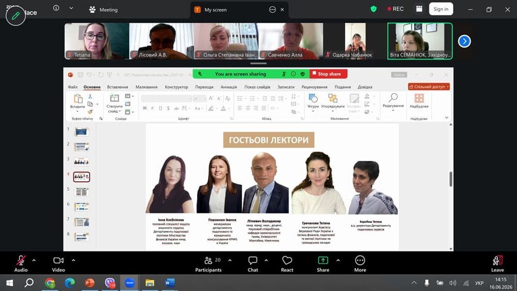Click the ГОСТЬОВІ ЛЕКТОРИ slide title
The width and height of the screenshot is (517, 291).
tap(269, 140)
